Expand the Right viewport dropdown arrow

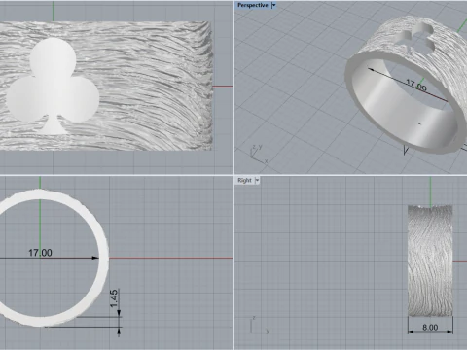[x=258, y=181]
